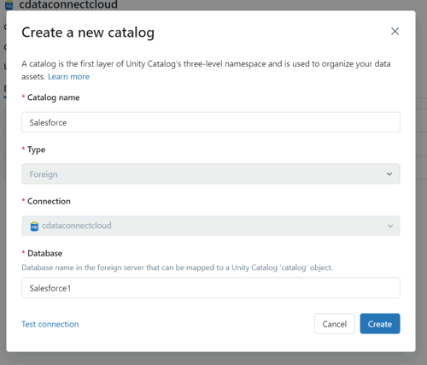Close the Create a new catalog dialog
The width and height of the screenshot is (427, 365).
pyautogui.click(x=395, y=32)
